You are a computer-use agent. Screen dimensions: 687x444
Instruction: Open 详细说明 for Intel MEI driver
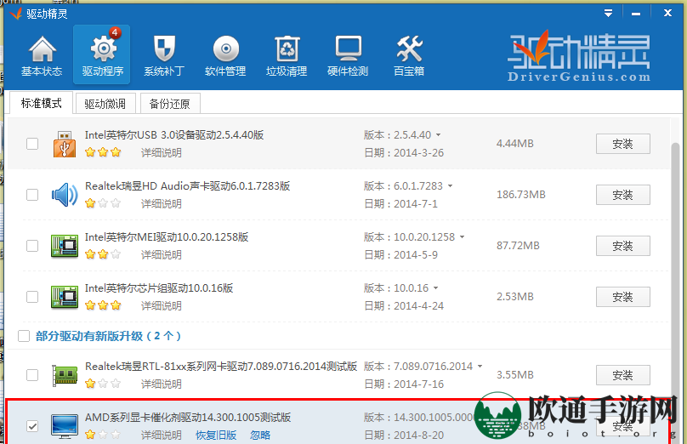pos(162,254)
